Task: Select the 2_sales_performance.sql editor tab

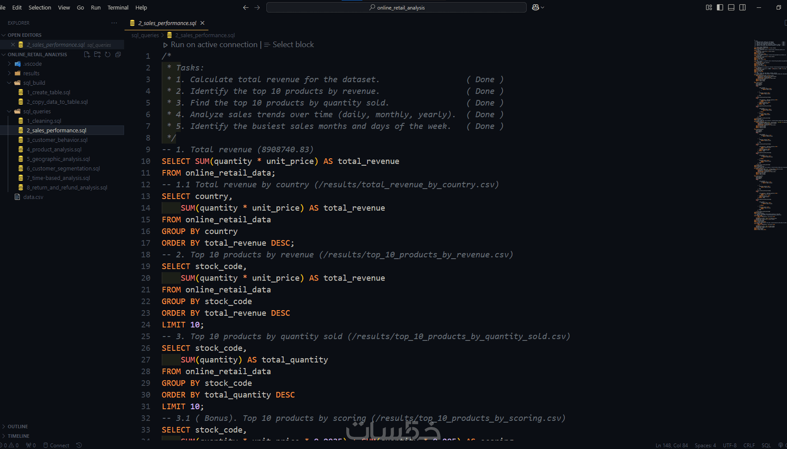Action: pyautogui.click(x=167, y=23)
